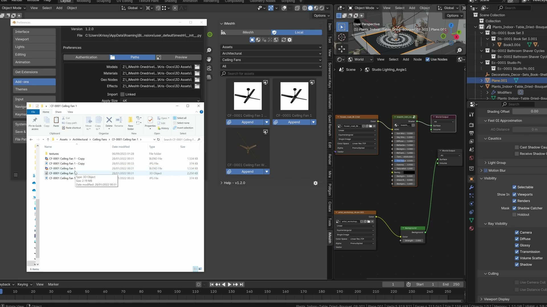Select the iMeshh materials asset type icon
Screen dimensions: 547x307
pyautogui.click(x=258, y=40)
